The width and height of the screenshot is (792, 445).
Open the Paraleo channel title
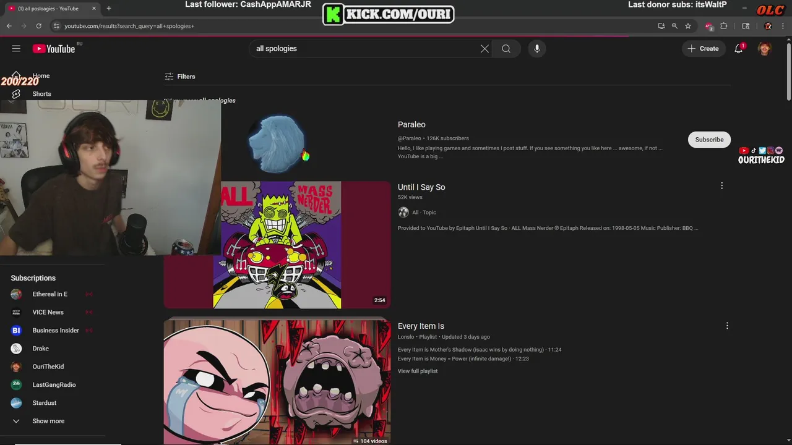click(x=411, y=125)
